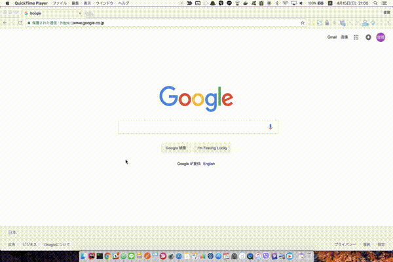Screen dimensions: 393x262
Task: Open the volume menu bar icon
Action: pos(301,3)
